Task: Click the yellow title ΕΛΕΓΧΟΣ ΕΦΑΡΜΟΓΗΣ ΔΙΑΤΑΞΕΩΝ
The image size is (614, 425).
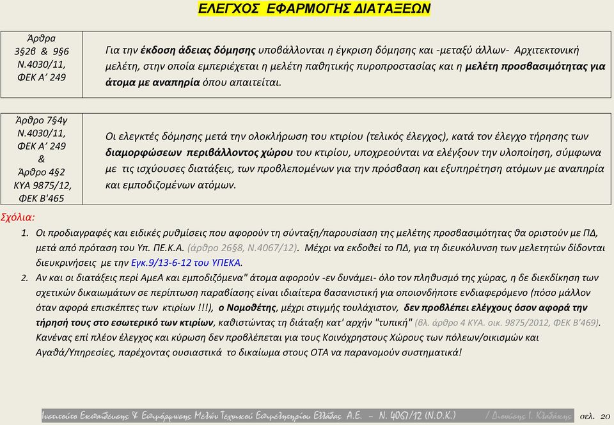Action: (314, 8)
